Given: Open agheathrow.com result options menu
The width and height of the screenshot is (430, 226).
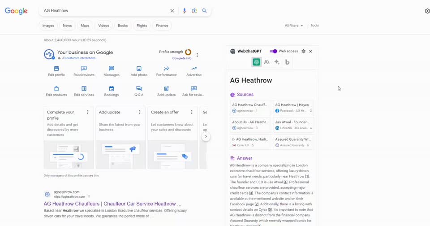Looking at the screenshot, I should (x=89, y=196).
